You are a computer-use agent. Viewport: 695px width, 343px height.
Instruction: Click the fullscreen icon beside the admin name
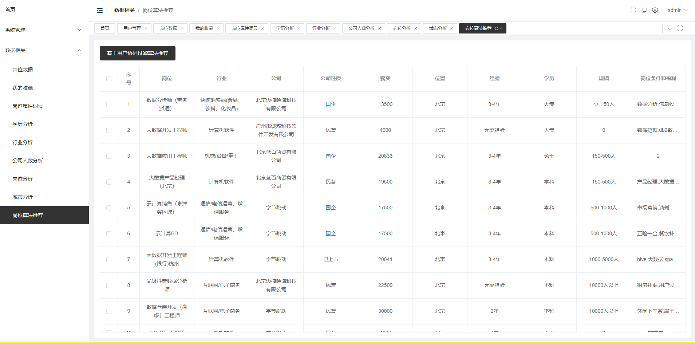coord(633,10)
